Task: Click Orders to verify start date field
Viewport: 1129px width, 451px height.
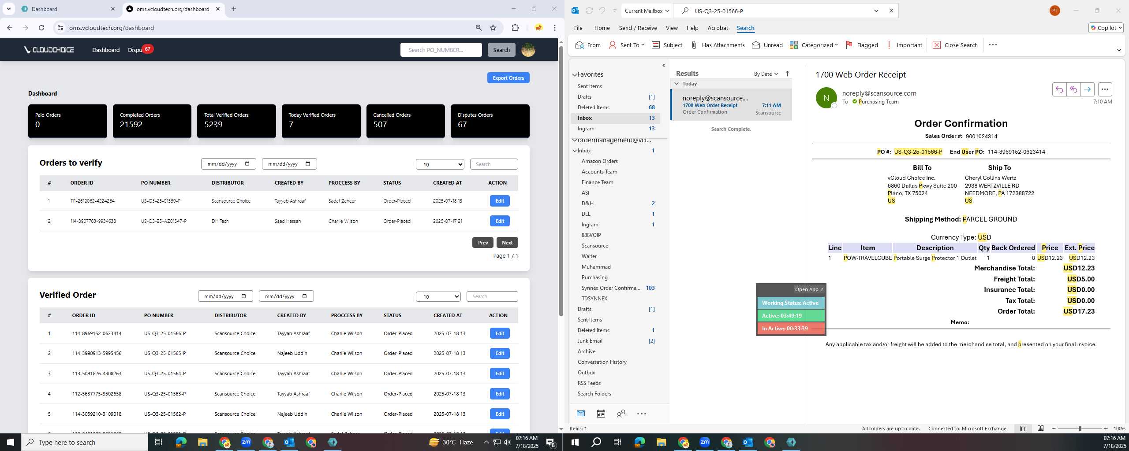Action: point(228,164)
